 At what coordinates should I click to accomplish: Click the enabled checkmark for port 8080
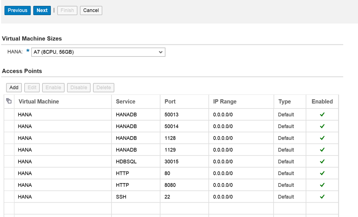[x=322, y=185]
